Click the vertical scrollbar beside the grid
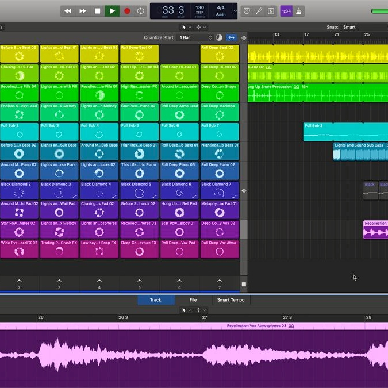Image resolution: width=388 pixels, height=388 pixels. pos(244,230)
